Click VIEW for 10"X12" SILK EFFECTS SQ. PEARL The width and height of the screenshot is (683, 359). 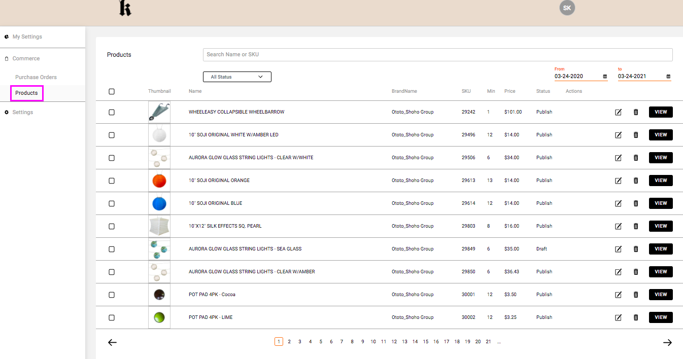click(x=660, y=226)
